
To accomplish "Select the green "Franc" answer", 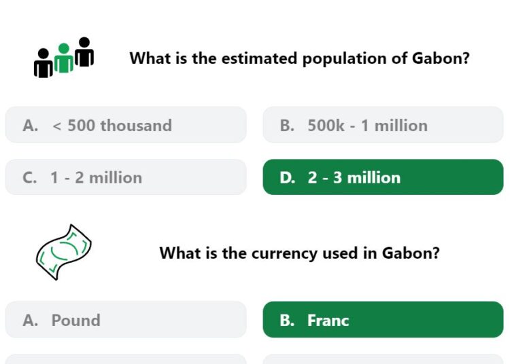I will coord(383,320).
